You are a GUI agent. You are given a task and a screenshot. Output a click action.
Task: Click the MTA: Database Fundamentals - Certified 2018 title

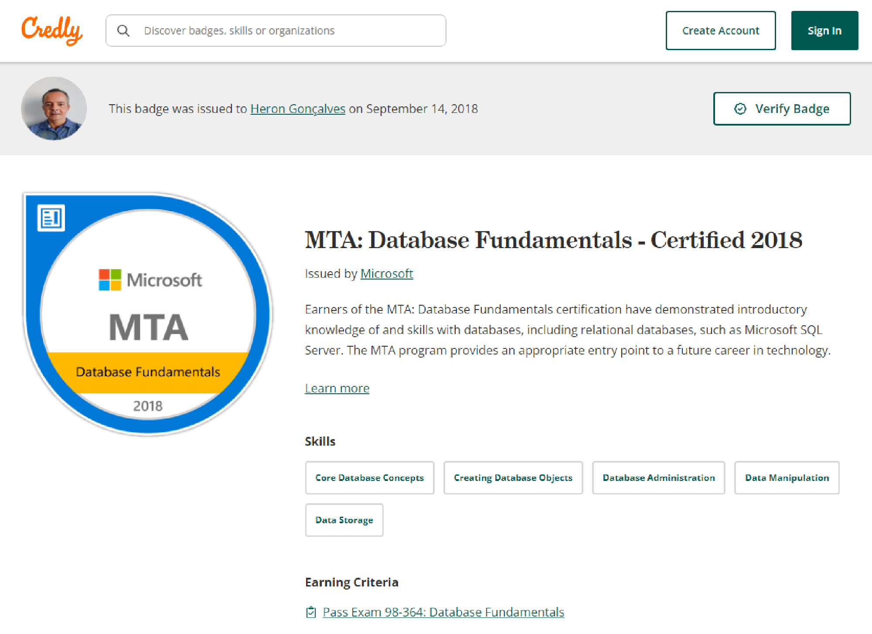pos(554,240)
